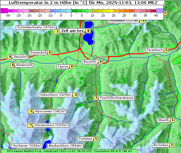This screenshot has width=181, height=153.
Task: Click the 6 temperature value at Taxenbach
Action: coord(166,50)
